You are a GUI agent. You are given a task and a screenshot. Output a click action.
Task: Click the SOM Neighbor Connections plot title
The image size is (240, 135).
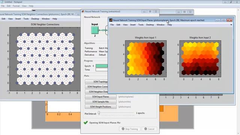click(45, 24)
